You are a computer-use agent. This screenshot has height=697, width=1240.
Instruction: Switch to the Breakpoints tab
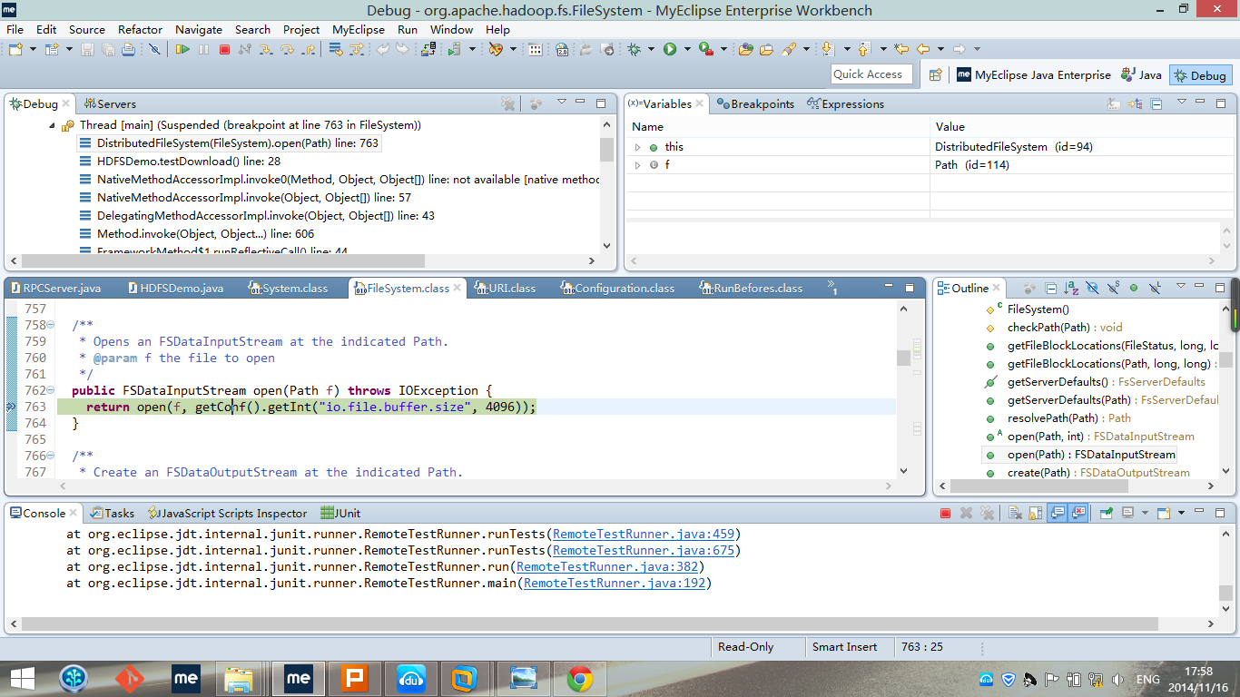tap(755, 103)
